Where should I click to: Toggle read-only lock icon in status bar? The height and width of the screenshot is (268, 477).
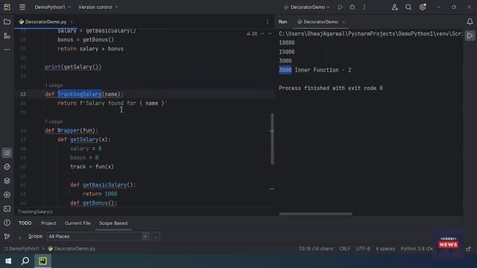tap(469, 249)
